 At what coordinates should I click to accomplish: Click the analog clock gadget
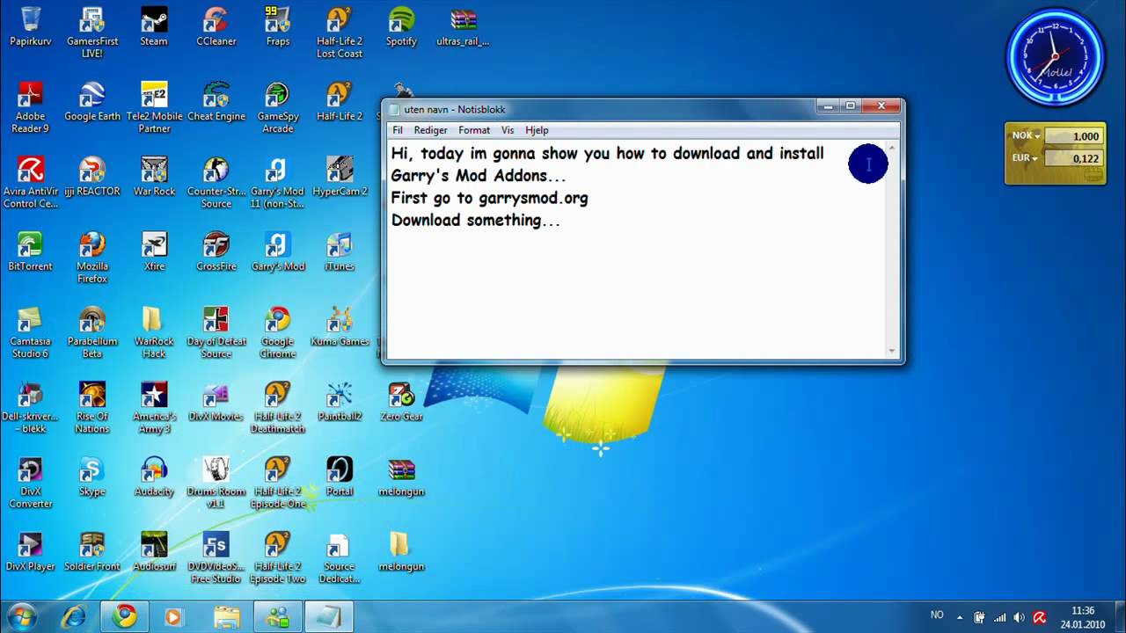[1054, 57]
